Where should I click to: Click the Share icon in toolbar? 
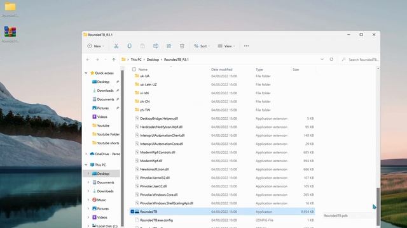point(169,46)
